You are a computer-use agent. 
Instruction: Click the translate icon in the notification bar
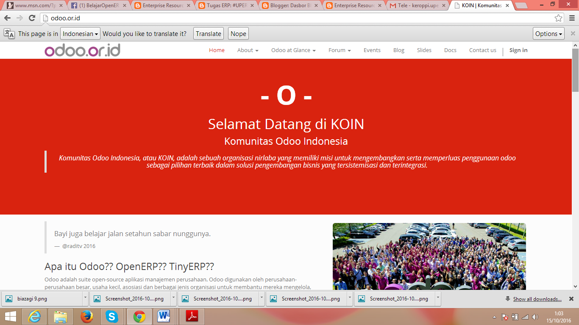click(x=9, y=33)
